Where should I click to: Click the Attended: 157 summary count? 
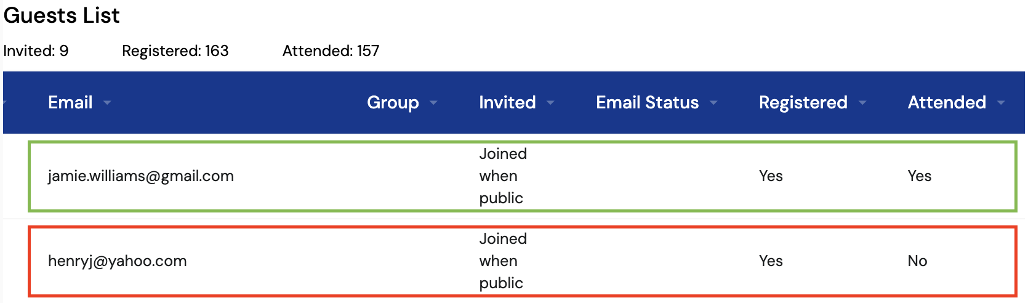pyautogui.click(x=331, y=51)
